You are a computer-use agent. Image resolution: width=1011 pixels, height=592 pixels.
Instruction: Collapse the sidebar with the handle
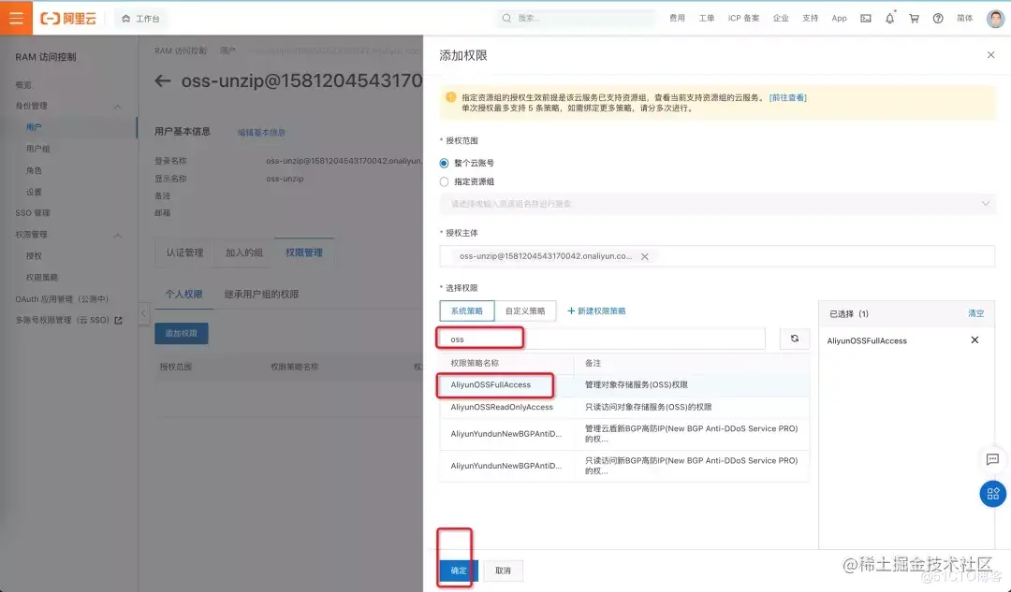(x=143, y=314)
